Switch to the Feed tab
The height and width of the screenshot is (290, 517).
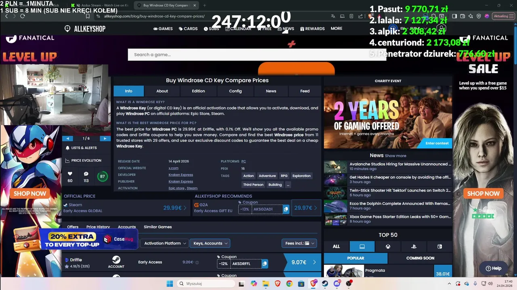click(305, 91)
